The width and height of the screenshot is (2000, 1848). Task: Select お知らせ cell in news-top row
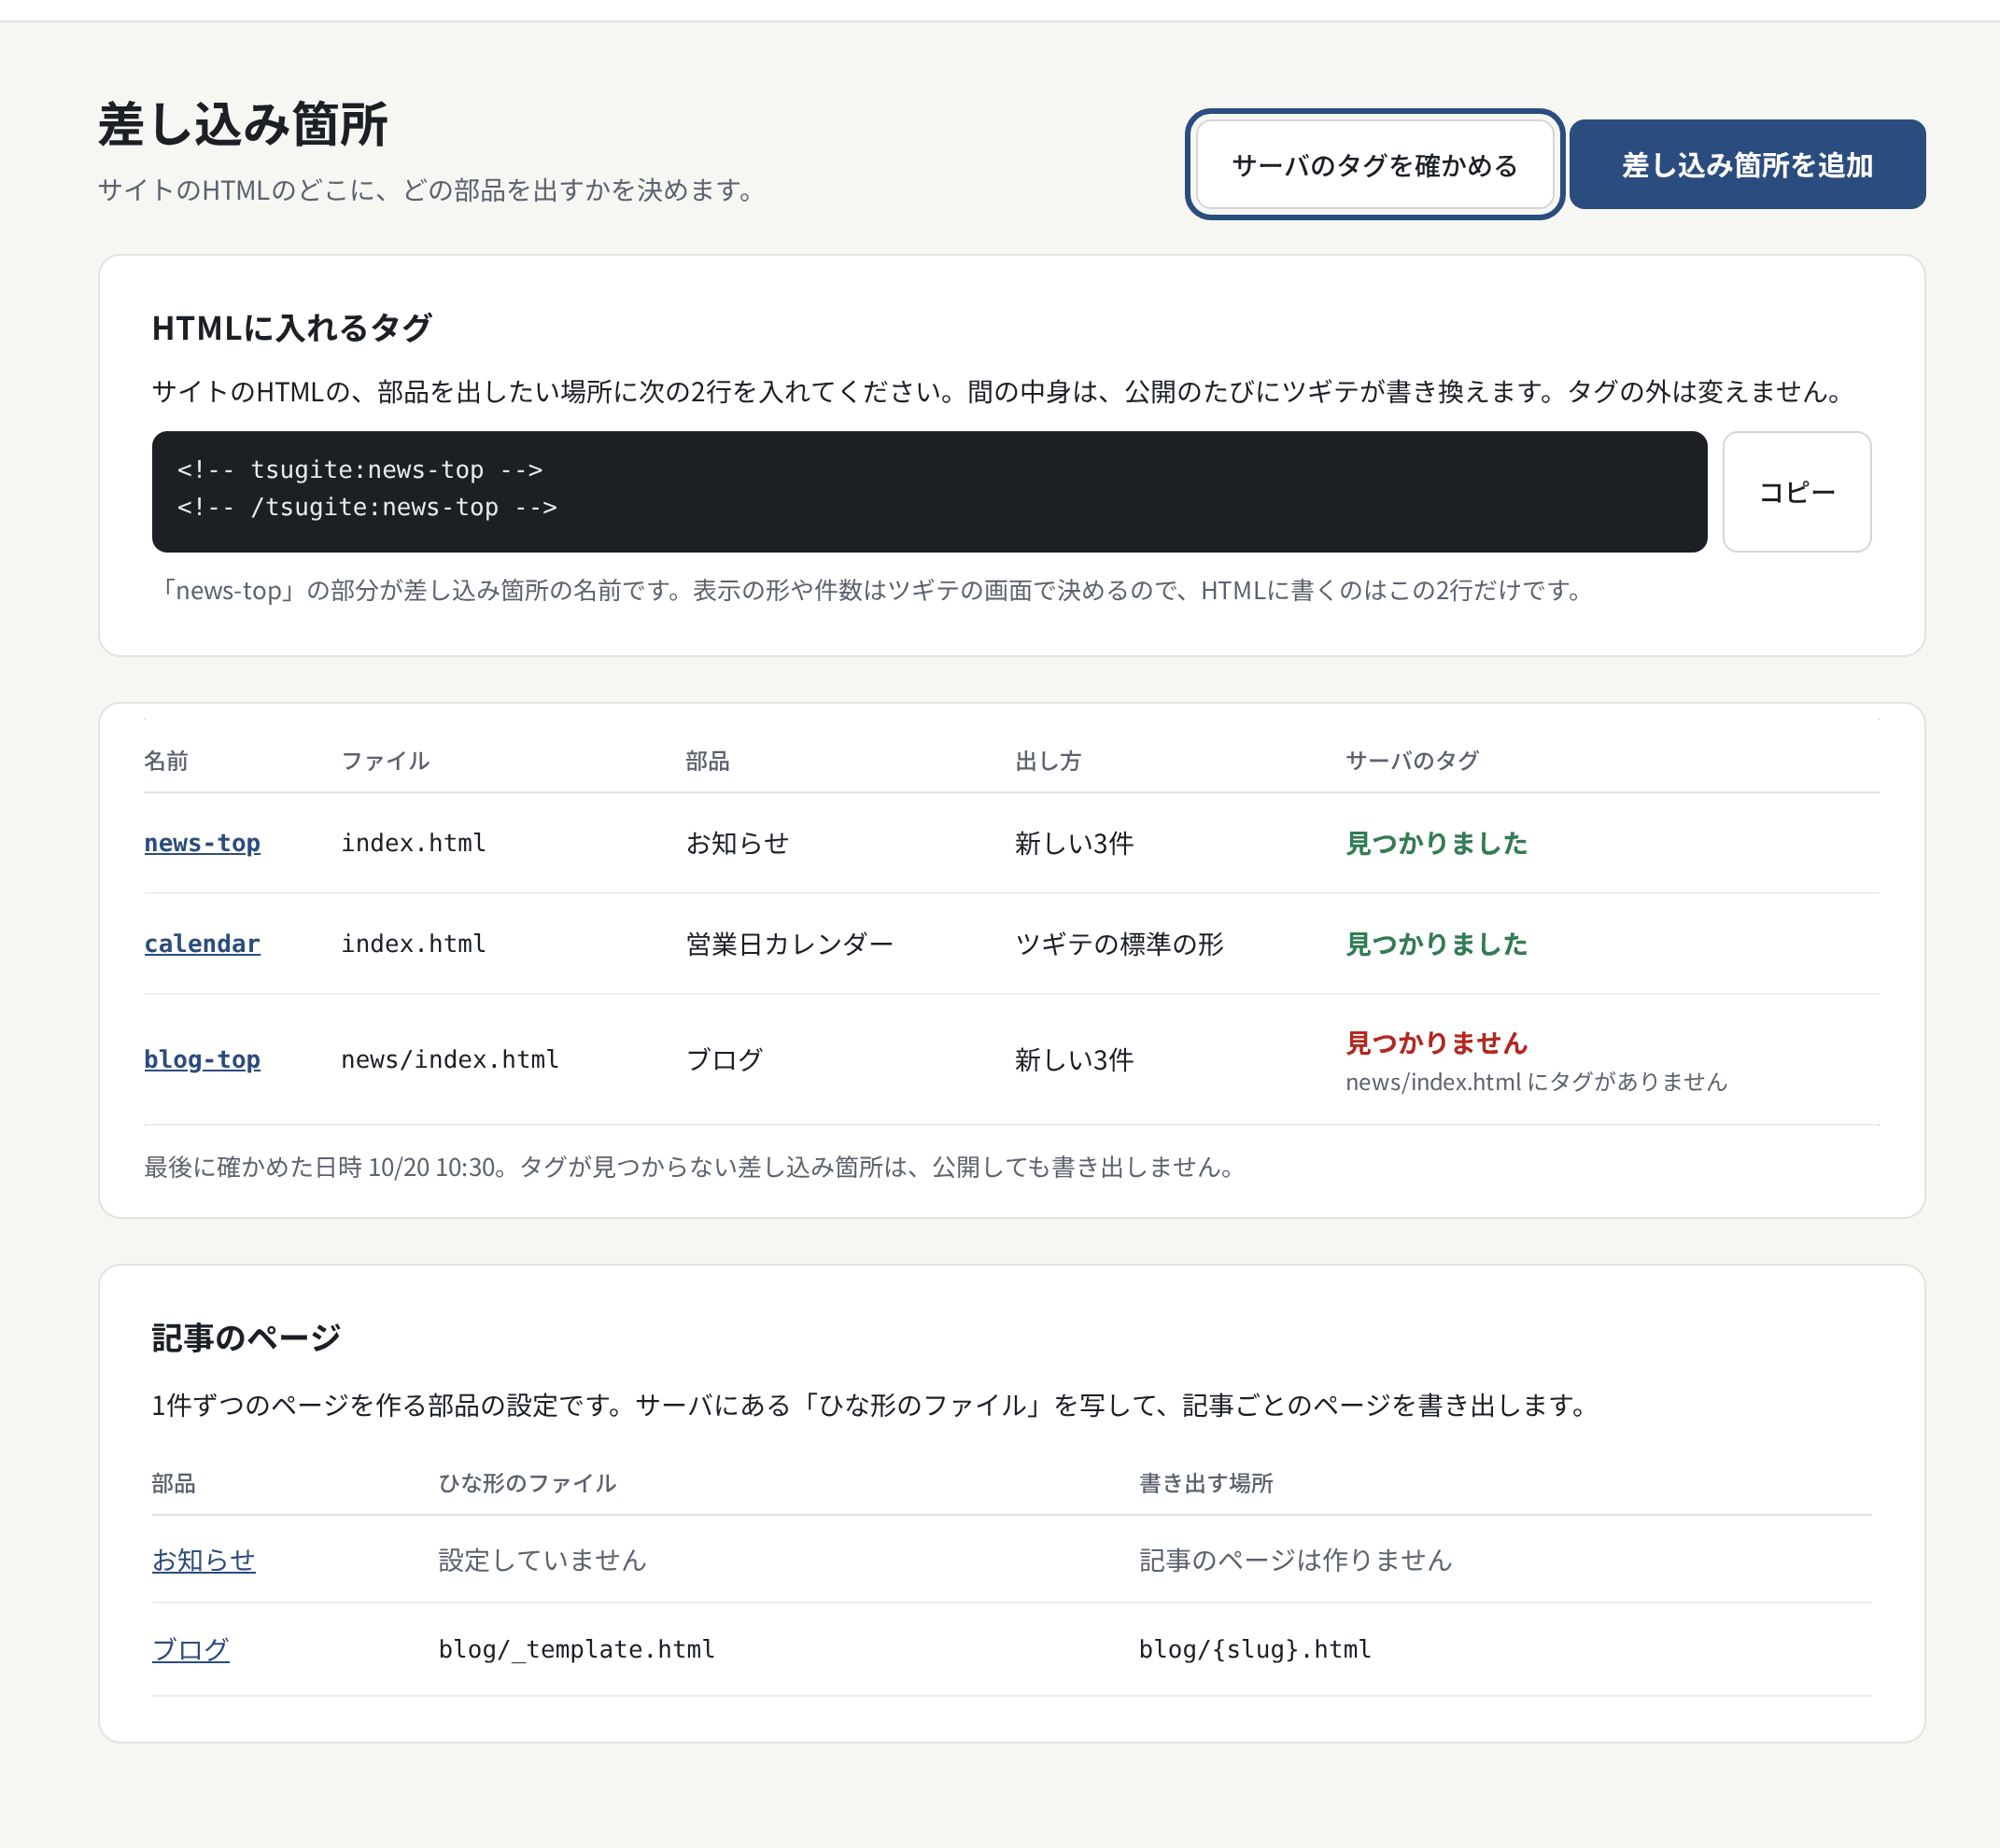click(737, 843)
